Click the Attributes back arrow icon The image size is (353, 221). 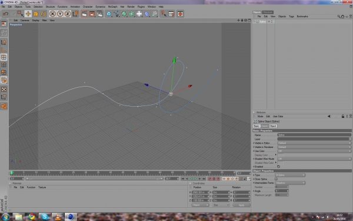tap(329, 116)
